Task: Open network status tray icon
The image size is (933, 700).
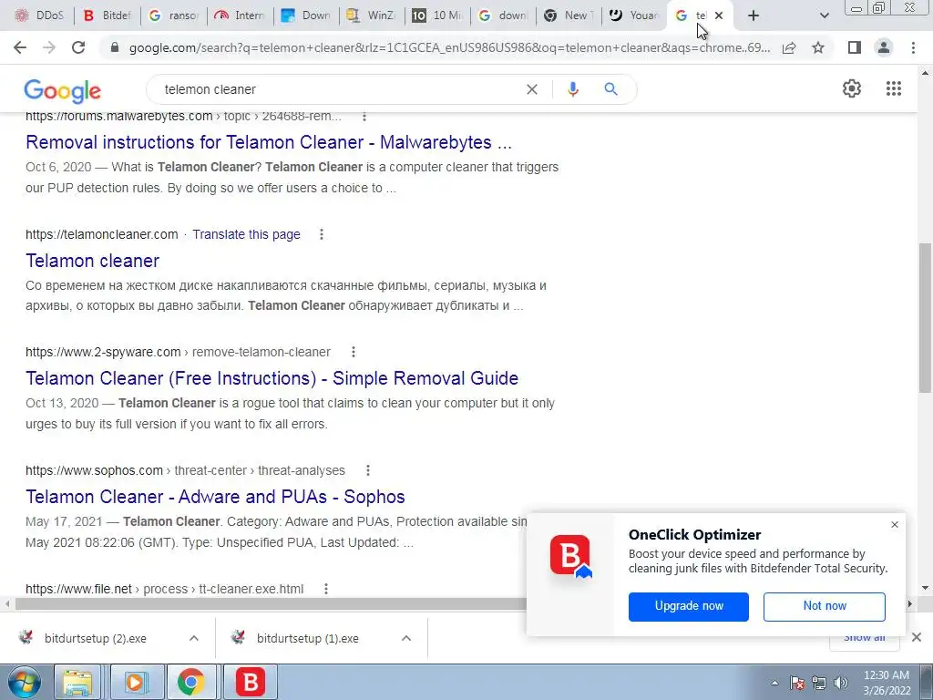Action: [x=819, y=683]
